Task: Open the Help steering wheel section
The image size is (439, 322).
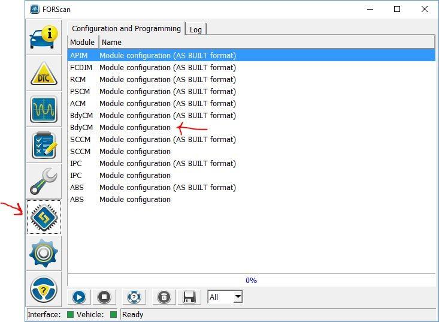Action: 44,289
